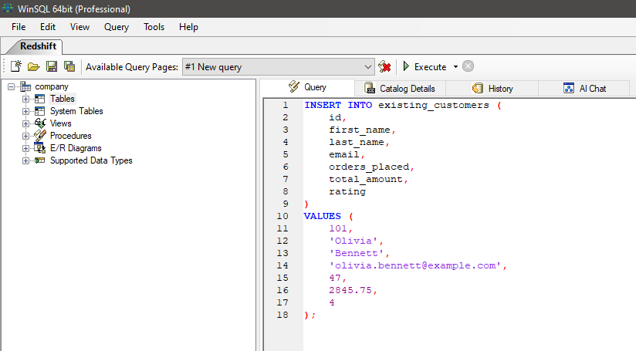Image resolution: width=636 pixels, height=351 pixels.
Task: Click the History tab scroll icon
Action: point(478,88)
